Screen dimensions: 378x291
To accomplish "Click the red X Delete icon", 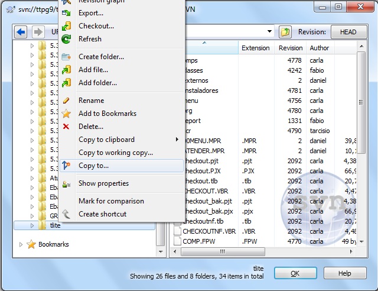I will pyautogui.click(x=66, y=127).
